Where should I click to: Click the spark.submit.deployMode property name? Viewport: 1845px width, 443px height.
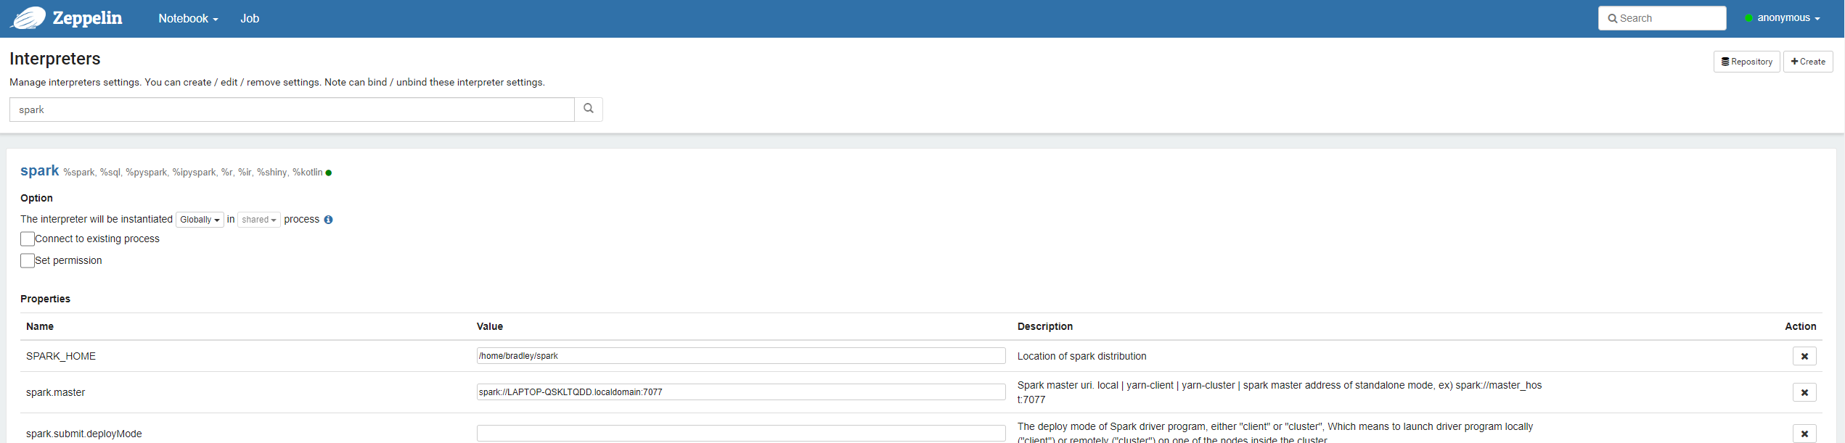(83, 434)
